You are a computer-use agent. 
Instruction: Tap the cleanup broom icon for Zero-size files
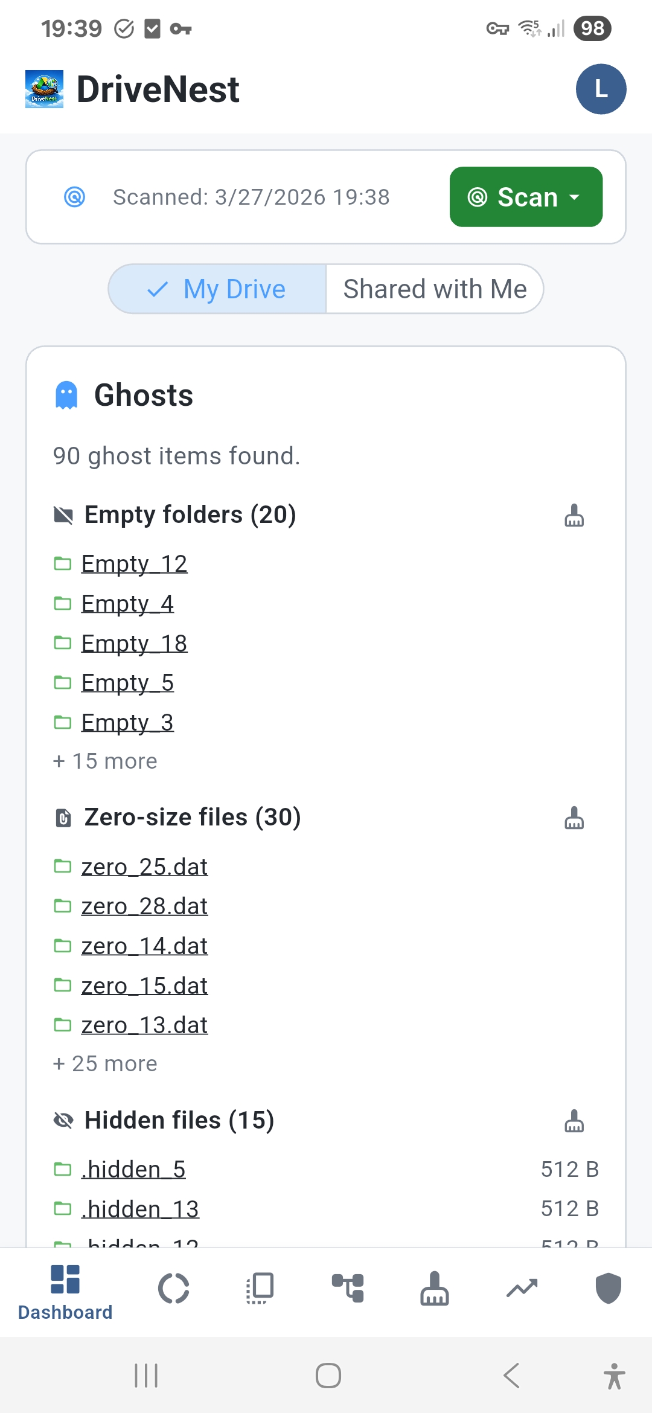pyautogui.click(x=574, y=818)
